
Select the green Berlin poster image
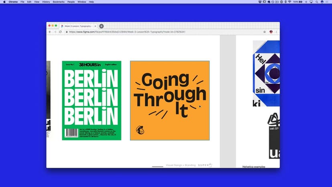pyautogui.click(x=92, y=100)
